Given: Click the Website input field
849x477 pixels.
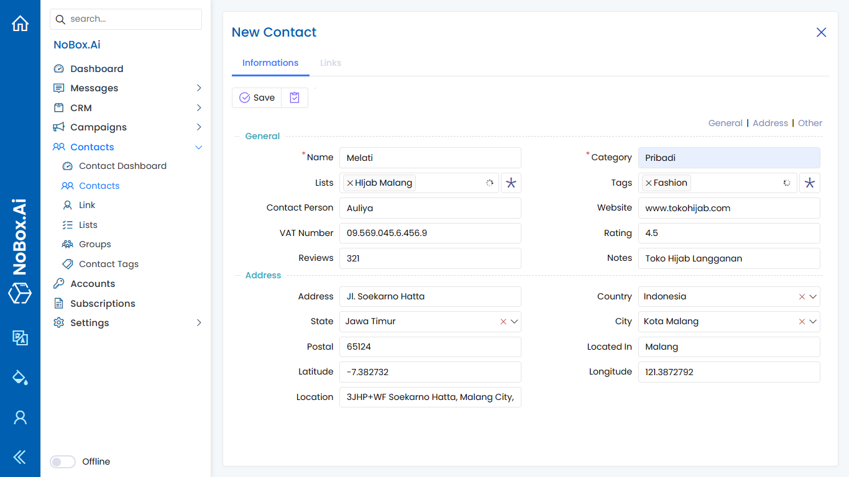Looking at the screenshot, I should point(728,208).
